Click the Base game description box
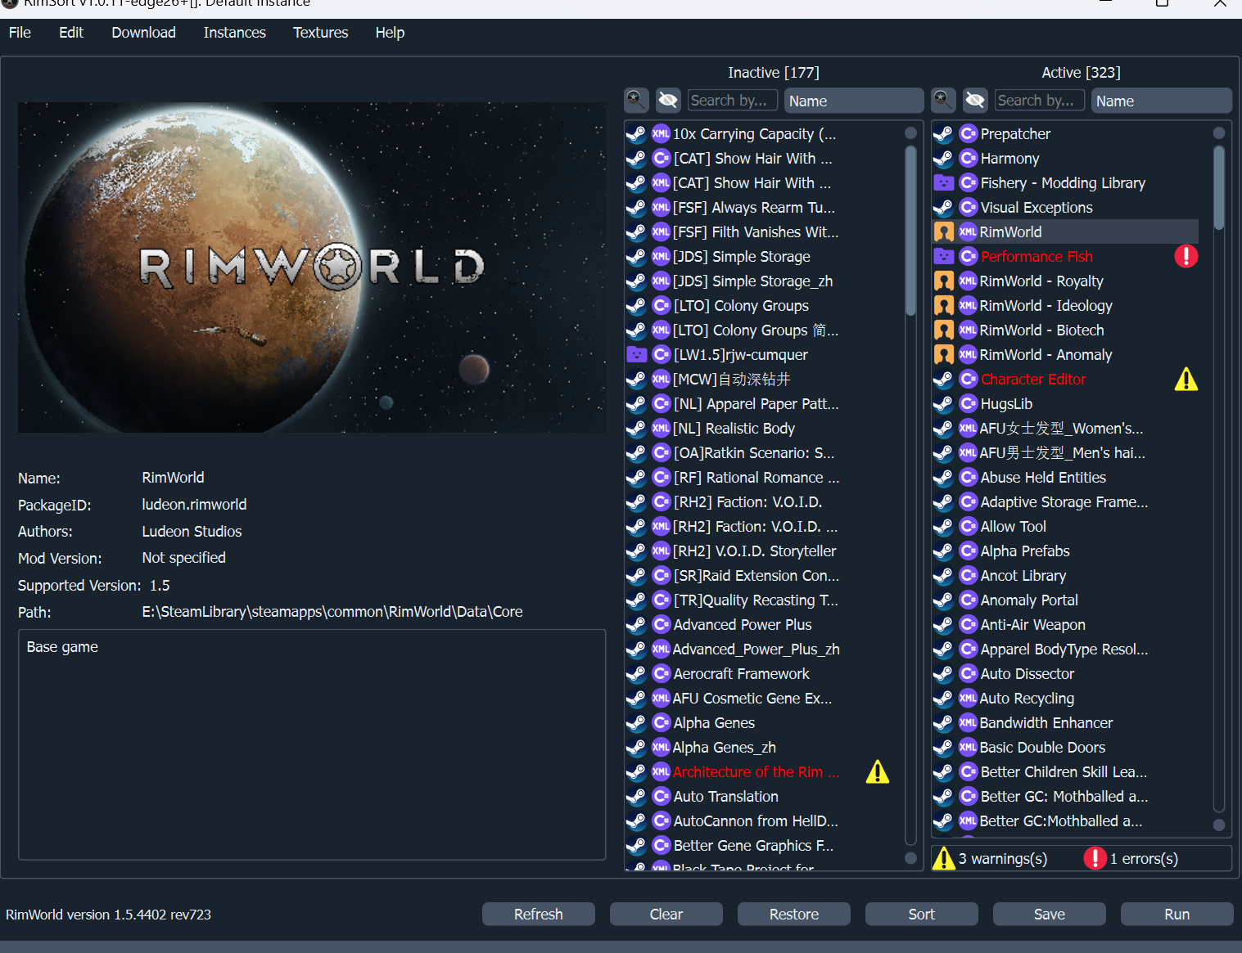This screenshot has height=953, width=1242. [312, 744]
